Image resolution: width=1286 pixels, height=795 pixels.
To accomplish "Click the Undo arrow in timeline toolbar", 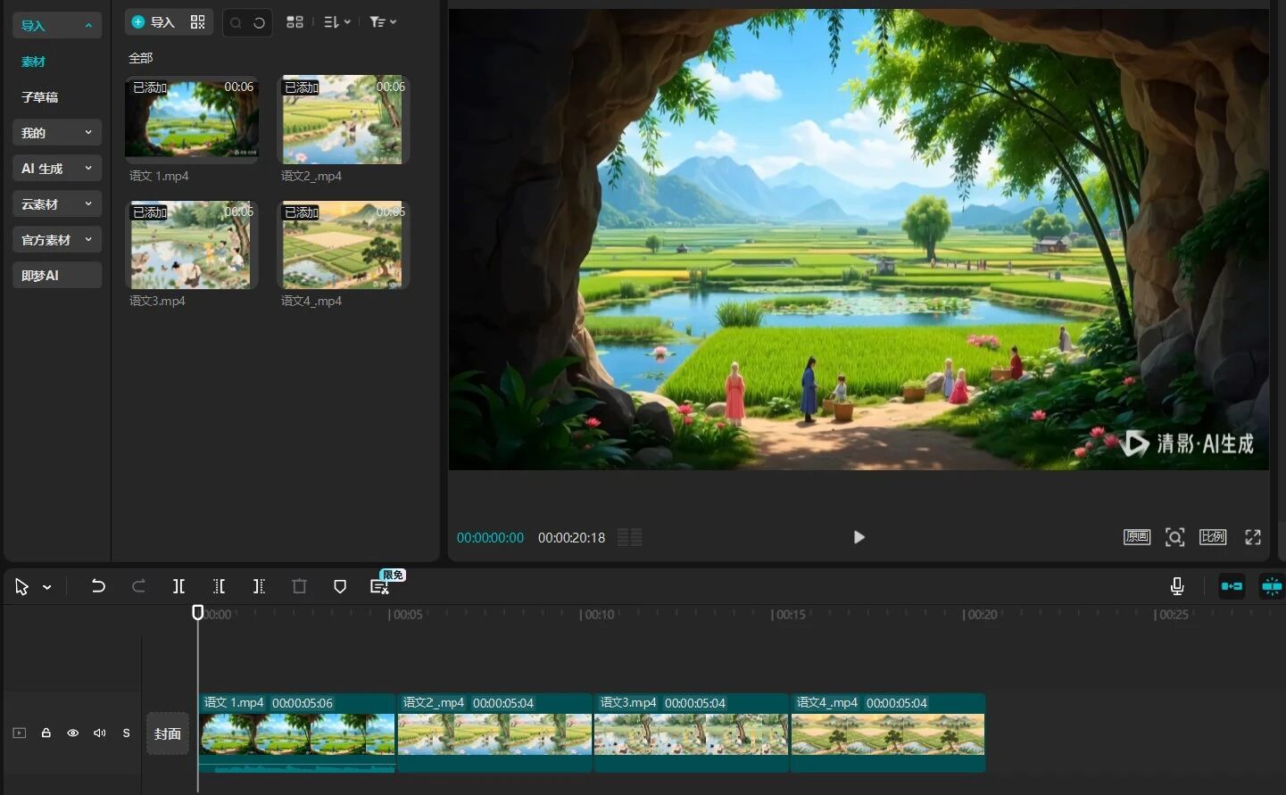I will tap(98, 586).
